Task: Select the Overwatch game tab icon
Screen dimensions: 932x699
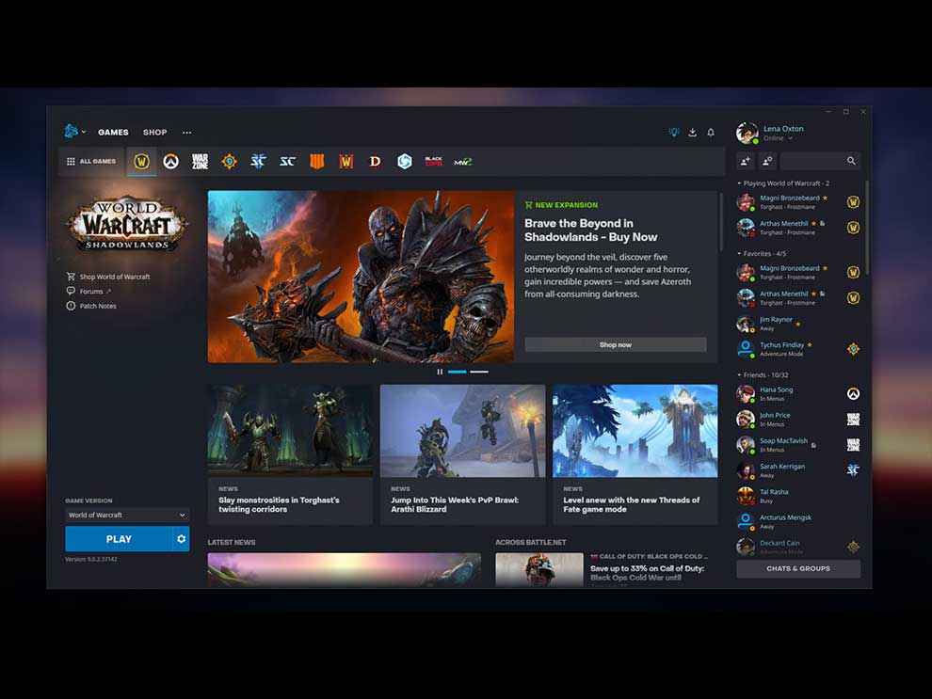Action: tap(170, 162)
